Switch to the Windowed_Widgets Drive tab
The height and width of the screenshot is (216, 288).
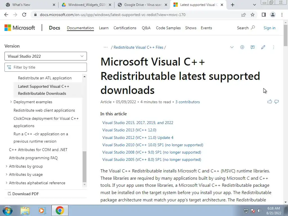[86, 5]
